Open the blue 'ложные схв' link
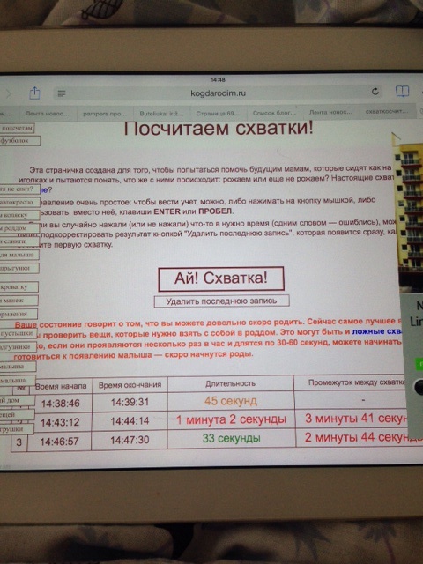Image resolution: width=423 pixels, height=564 pixels. pos(376,331)
